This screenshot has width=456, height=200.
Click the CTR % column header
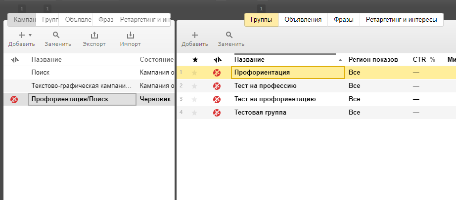pyautogui.click(x=424, y=60)
